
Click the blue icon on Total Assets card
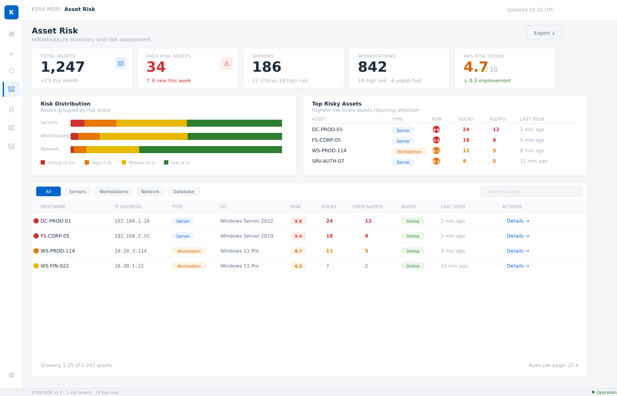[121, 63]
